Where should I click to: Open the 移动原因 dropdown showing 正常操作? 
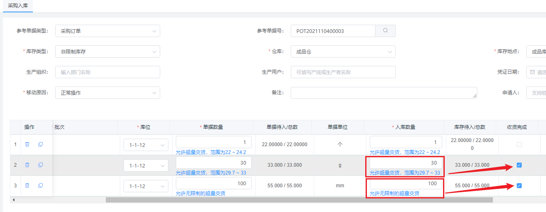tap(107, 93)
